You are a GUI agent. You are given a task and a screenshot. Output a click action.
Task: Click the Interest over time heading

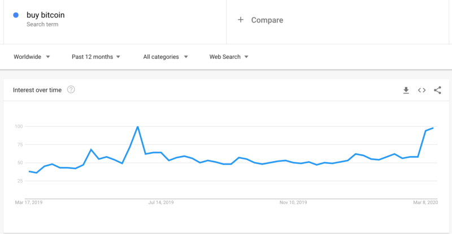pyautogui.click(x=37, y=90)
